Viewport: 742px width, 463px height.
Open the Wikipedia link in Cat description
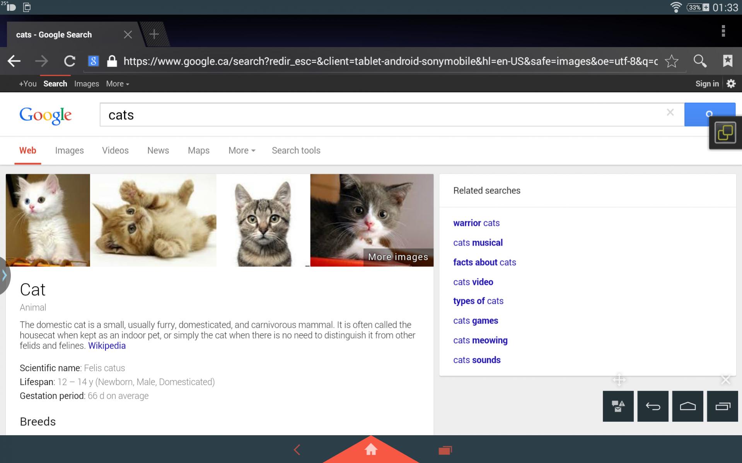click(107, 346)
